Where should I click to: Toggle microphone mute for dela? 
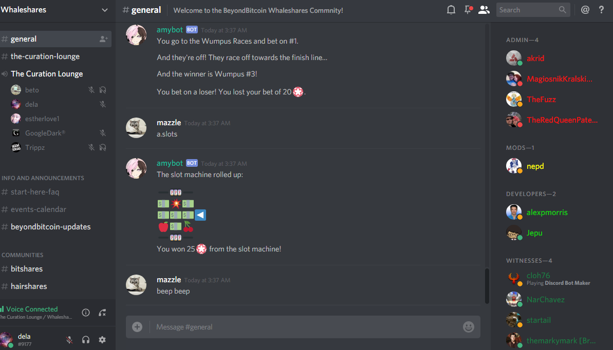click(69, 339)
